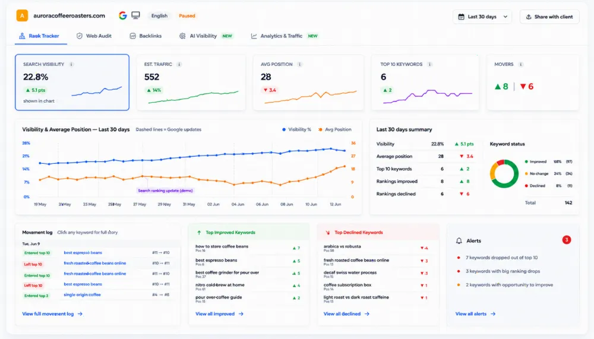
Task: Switch to the Backlinks tab
Action: click(146, 36)
